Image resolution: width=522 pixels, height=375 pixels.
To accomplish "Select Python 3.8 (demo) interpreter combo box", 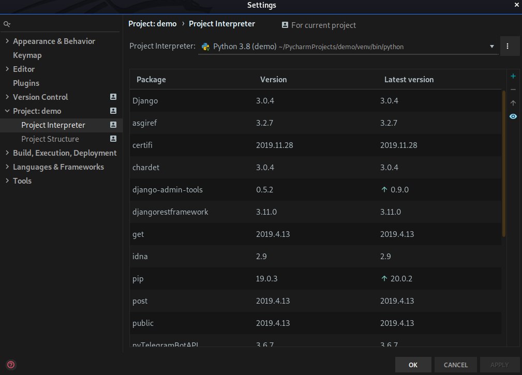I will pos(348,46).
